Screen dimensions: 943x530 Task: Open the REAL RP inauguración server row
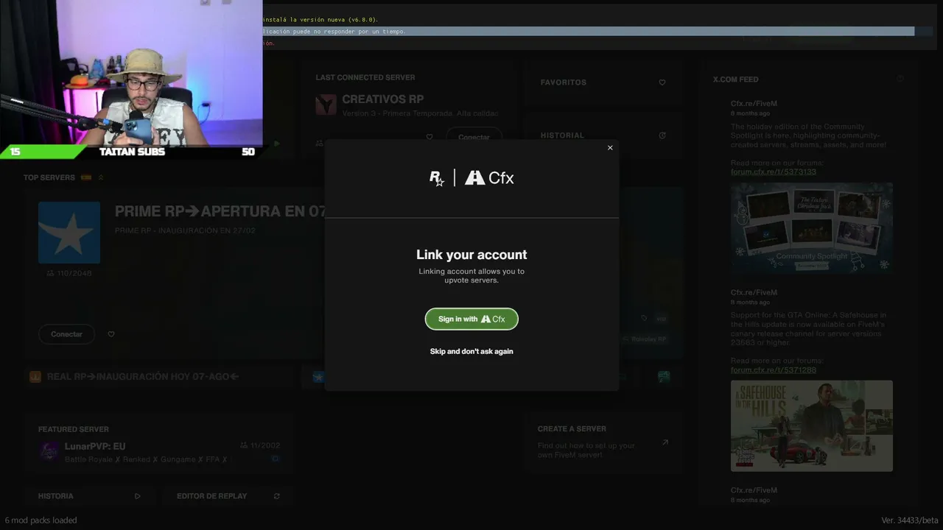click(x=158, y=377)
